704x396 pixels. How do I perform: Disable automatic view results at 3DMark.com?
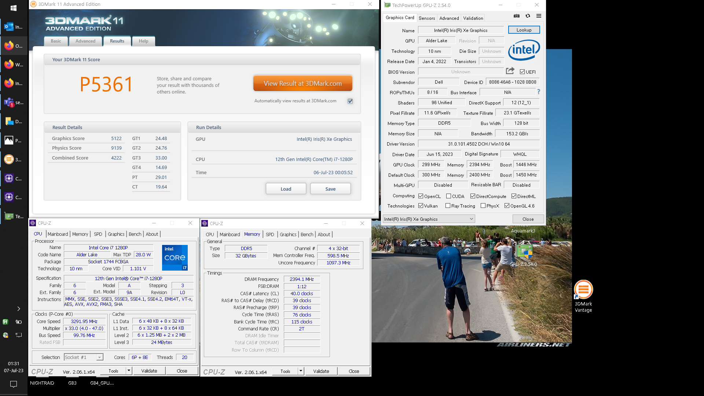[x=350, y=101]
